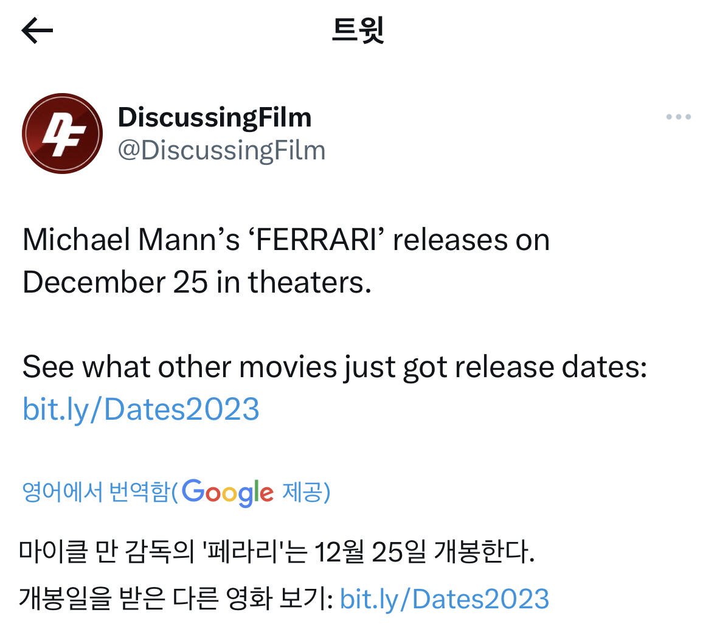Open bit.ly/Dates2023 link in the Korean translation
This screenshot has width=717, height=643.
[x=444, y=599]
